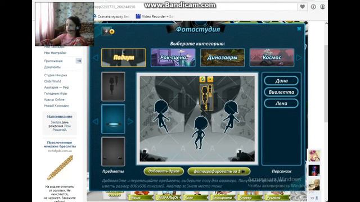Rotate the selected item with the green arrows icon
Screen dimensions: 360x202
pyautogui.click(x=202, y=79)
